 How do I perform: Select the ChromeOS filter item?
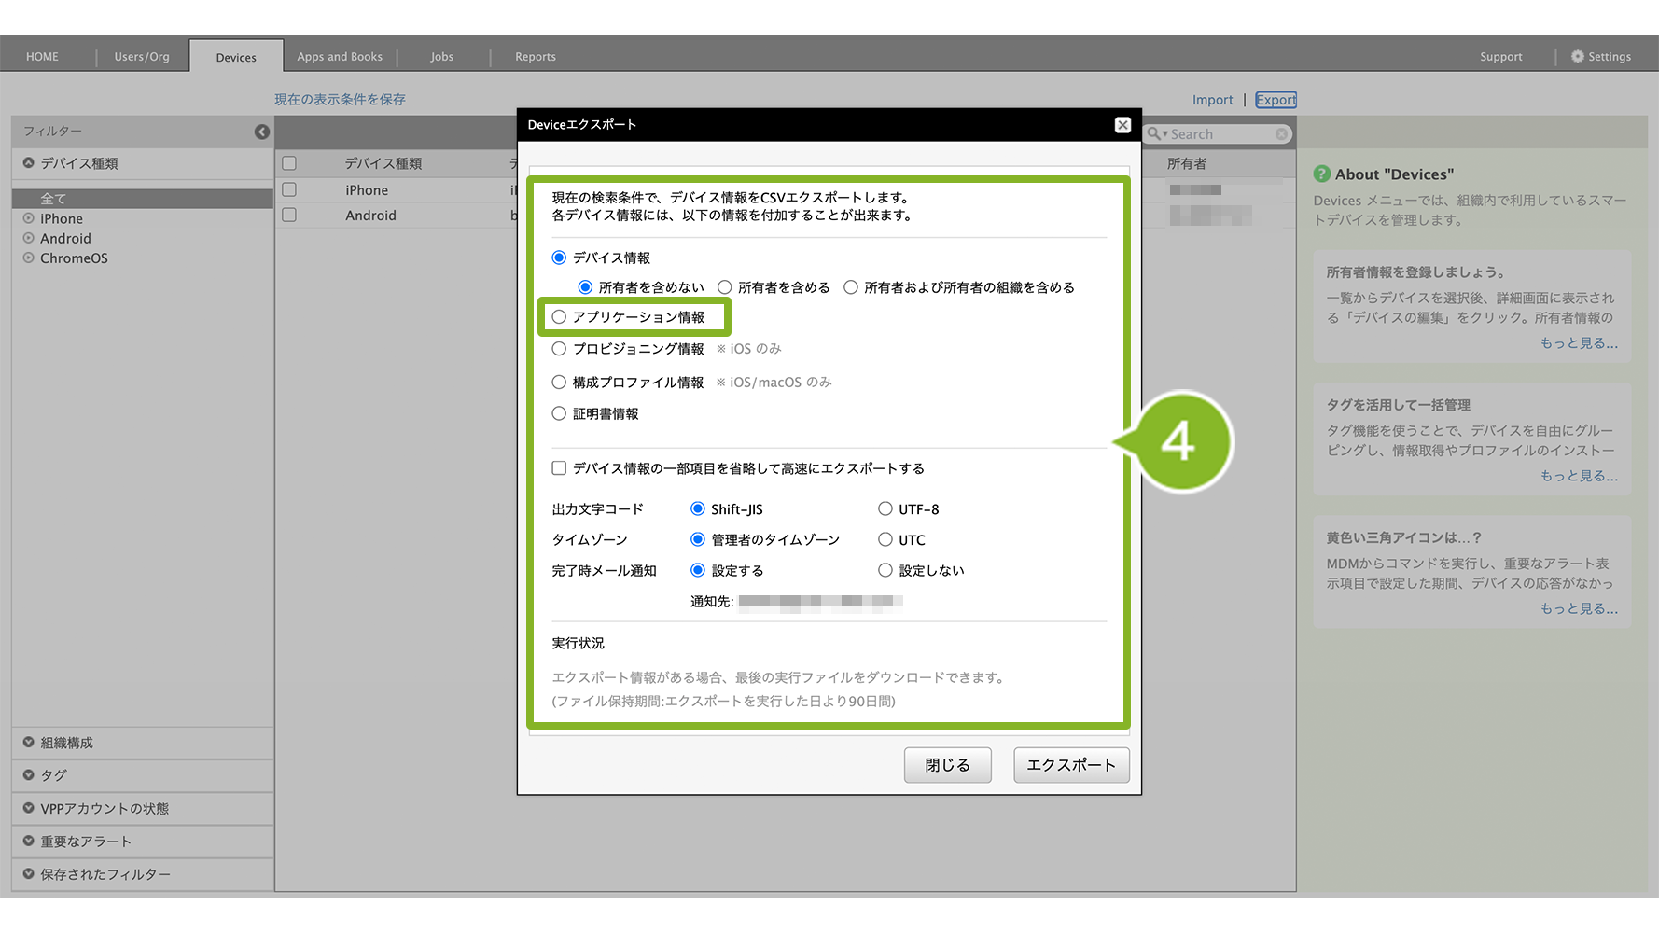tap(74, 258)
